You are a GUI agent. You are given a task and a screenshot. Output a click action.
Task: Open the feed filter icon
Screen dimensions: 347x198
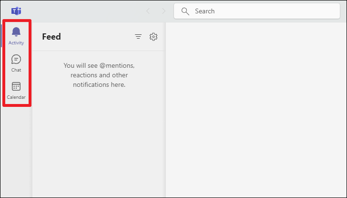point(138,37)
